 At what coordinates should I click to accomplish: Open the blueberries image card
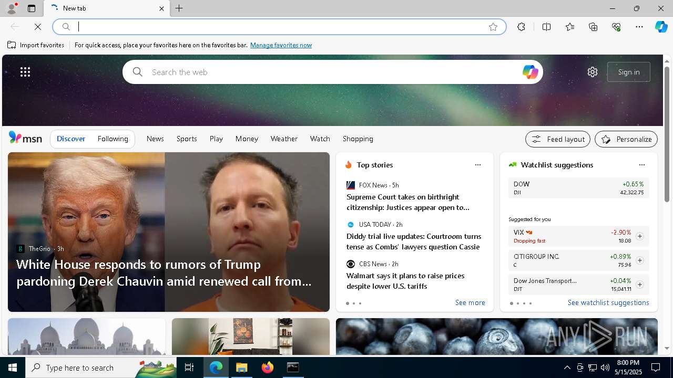click(x=497, y=337)
